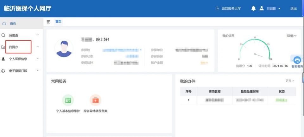
Task: Click the 我的信用 heading
Action: coord(228,36)
